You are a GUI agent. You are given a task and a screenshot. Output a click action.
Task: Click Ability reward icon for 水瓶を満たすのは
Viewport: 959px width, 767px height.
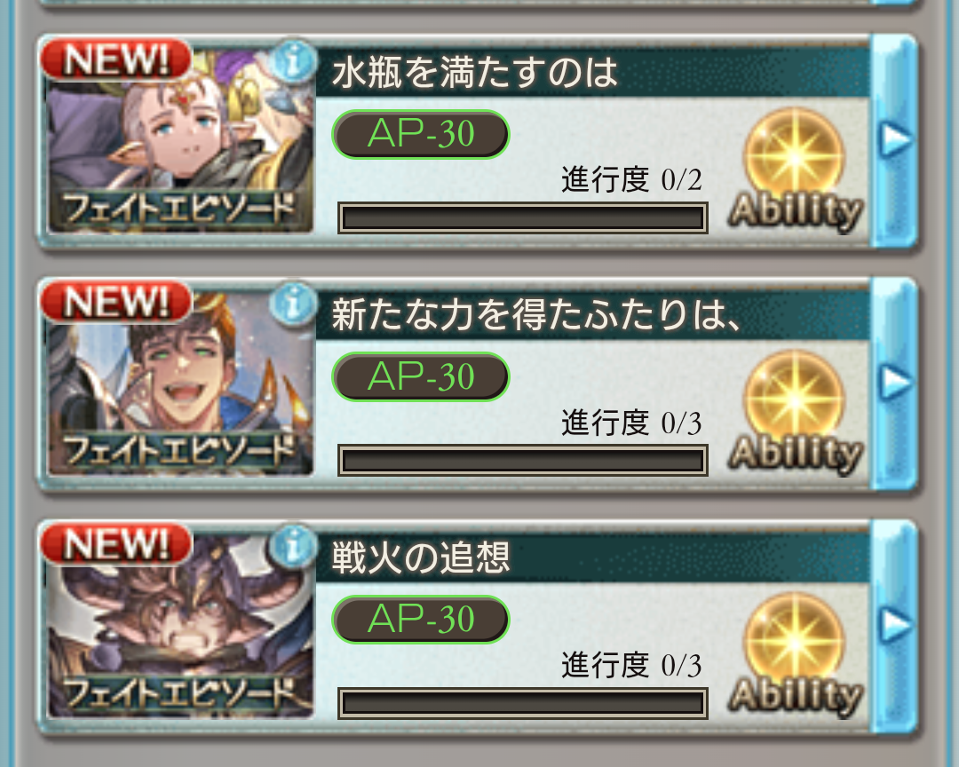click(795, 170)
